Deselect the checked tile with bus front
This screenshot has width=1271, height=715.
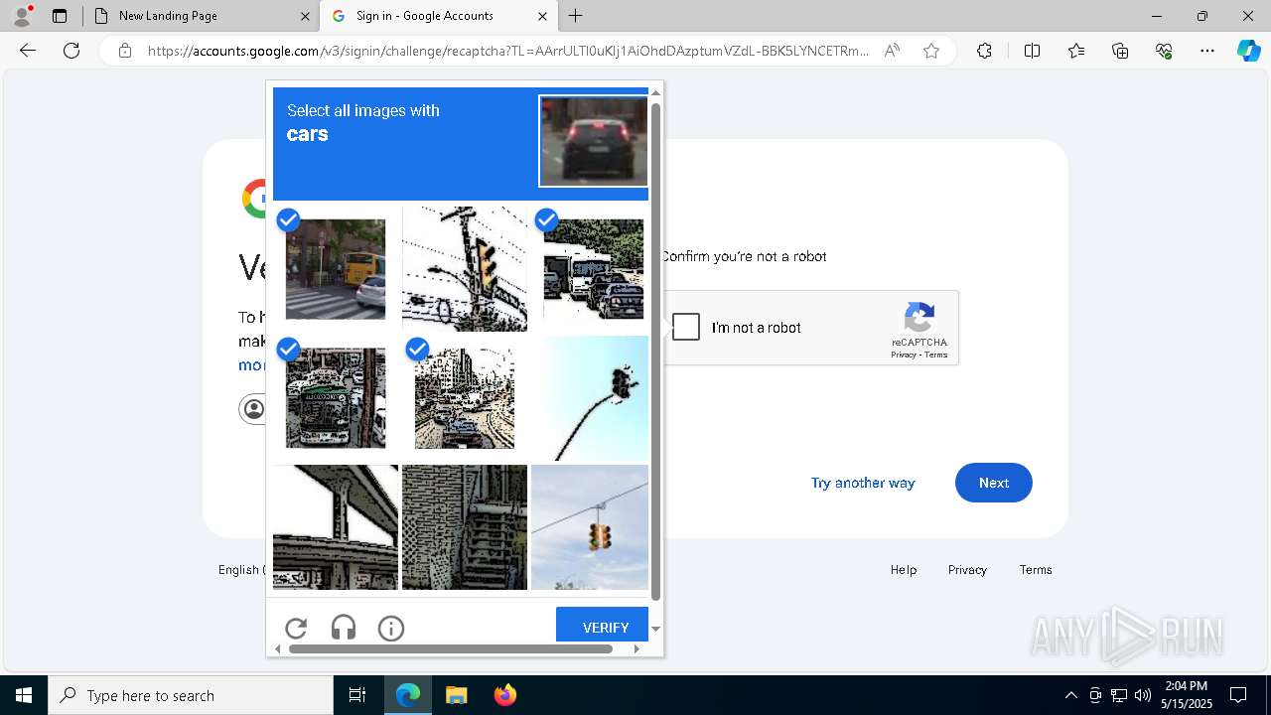coord(336,398)
